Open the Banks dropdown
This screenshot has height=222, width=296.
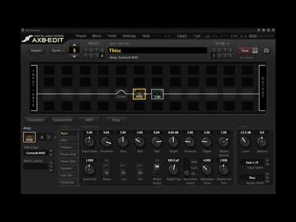coord(58,51)
